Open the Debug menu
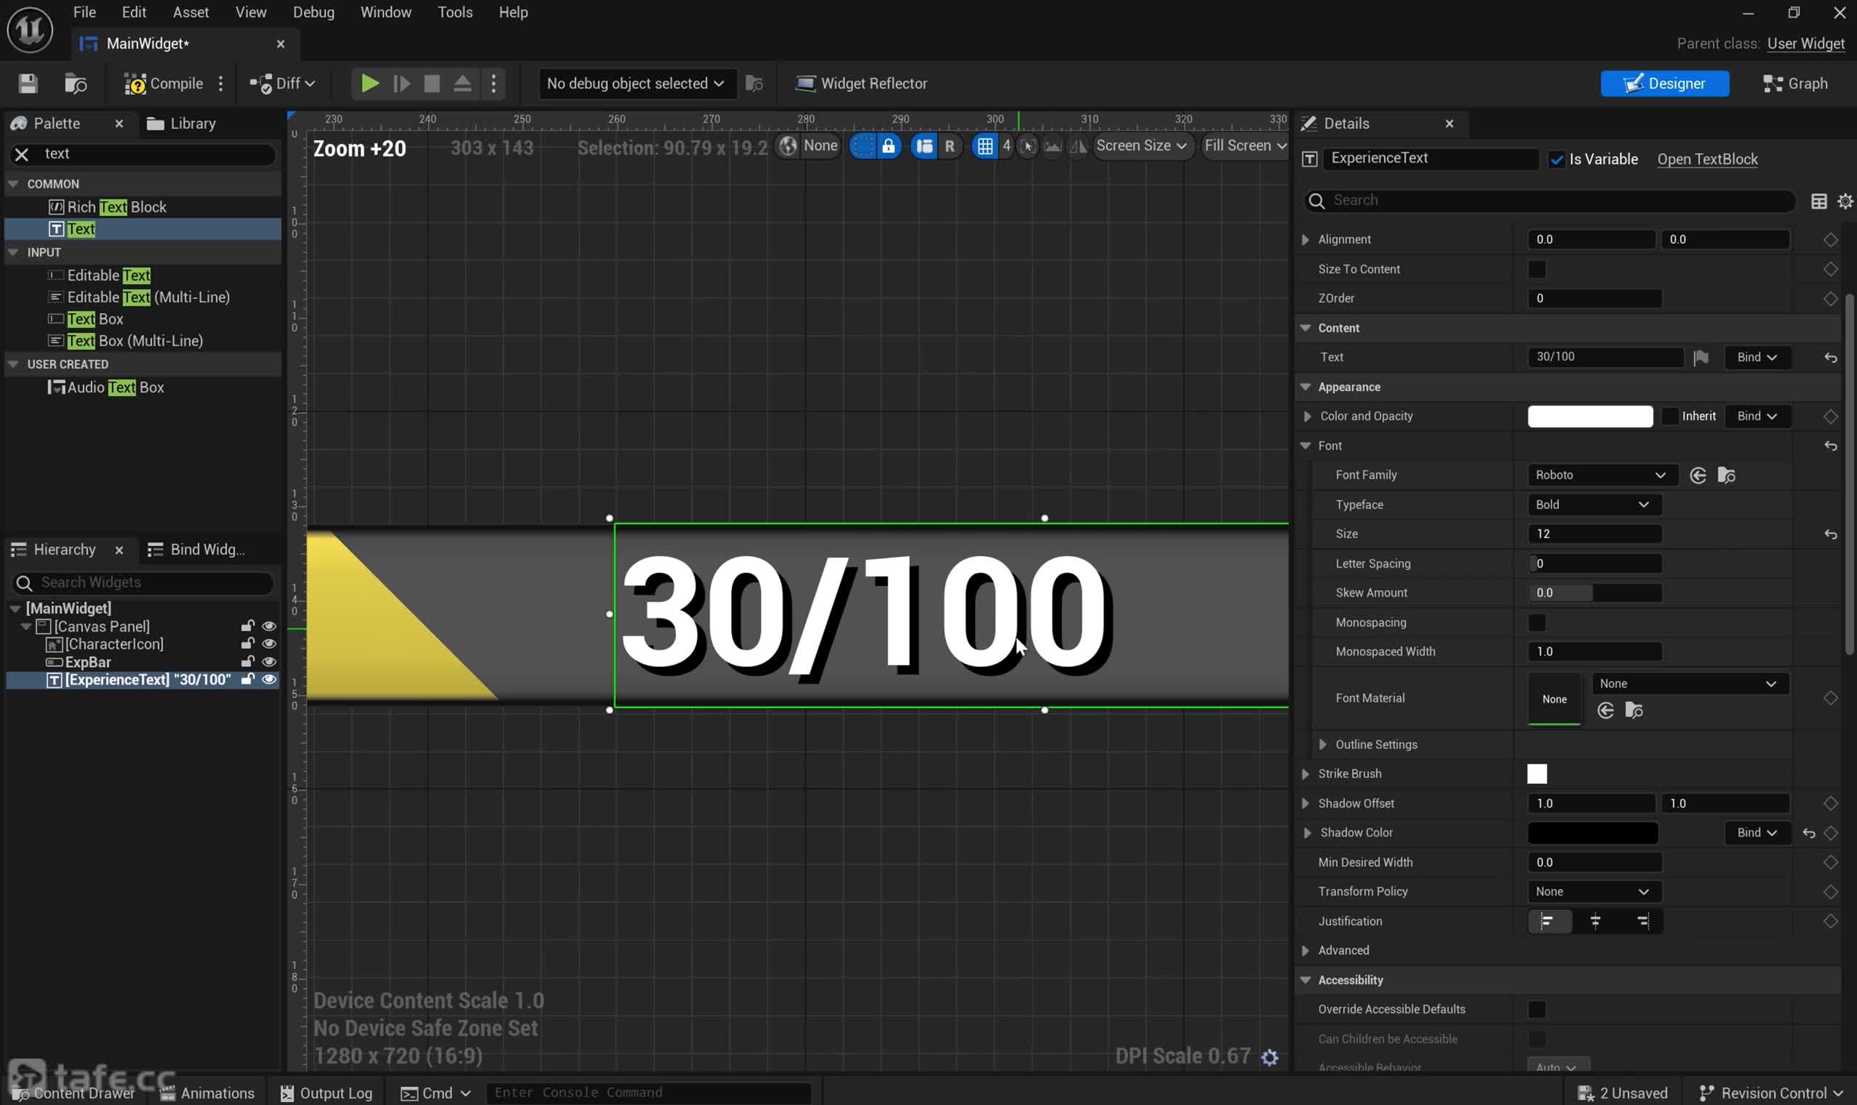The width and height of the screenshot is (1857, 1105). click(x=313, y=12)
